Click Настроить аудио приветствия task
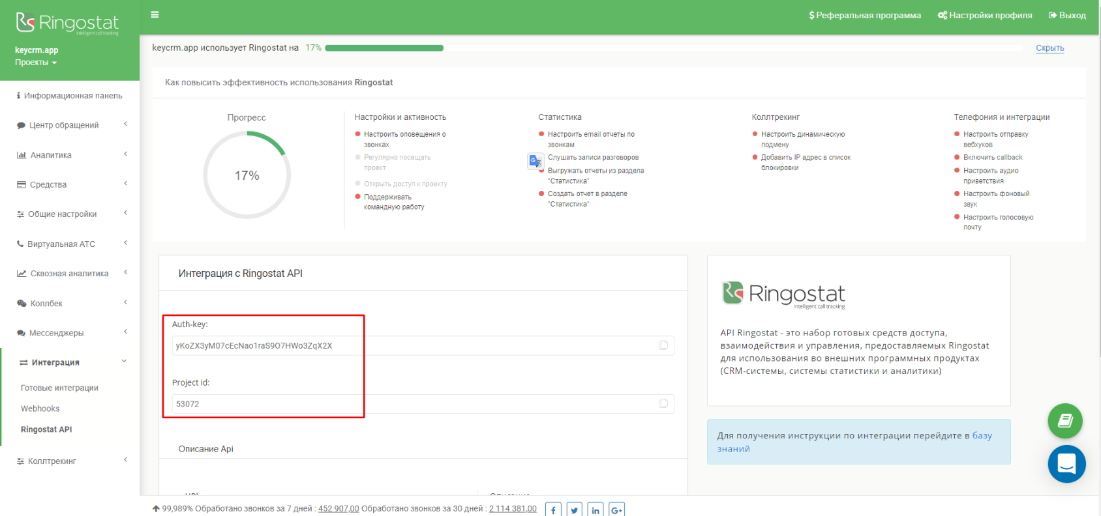1101x516 pixels. coord(991,176)
